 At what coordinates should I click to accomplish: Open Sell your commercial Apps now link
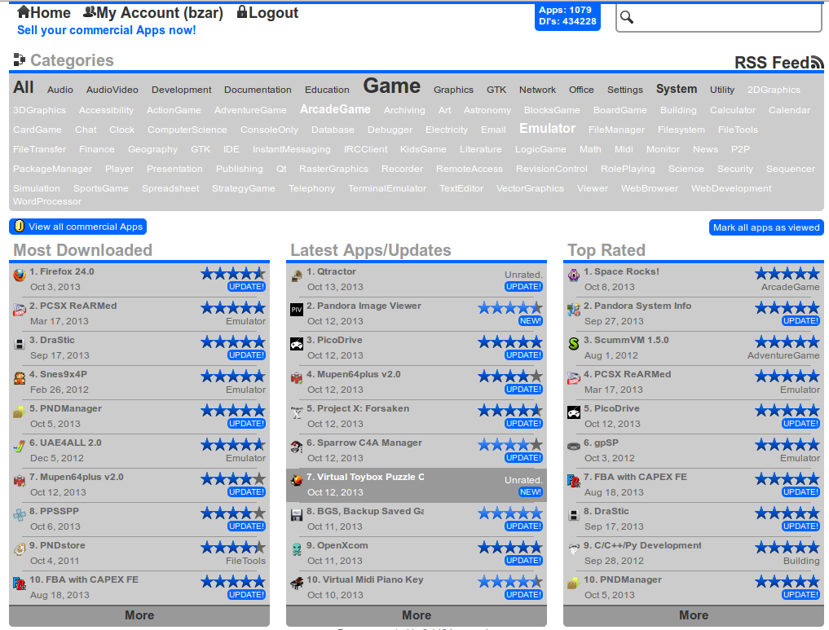click(x=107, y=30)
